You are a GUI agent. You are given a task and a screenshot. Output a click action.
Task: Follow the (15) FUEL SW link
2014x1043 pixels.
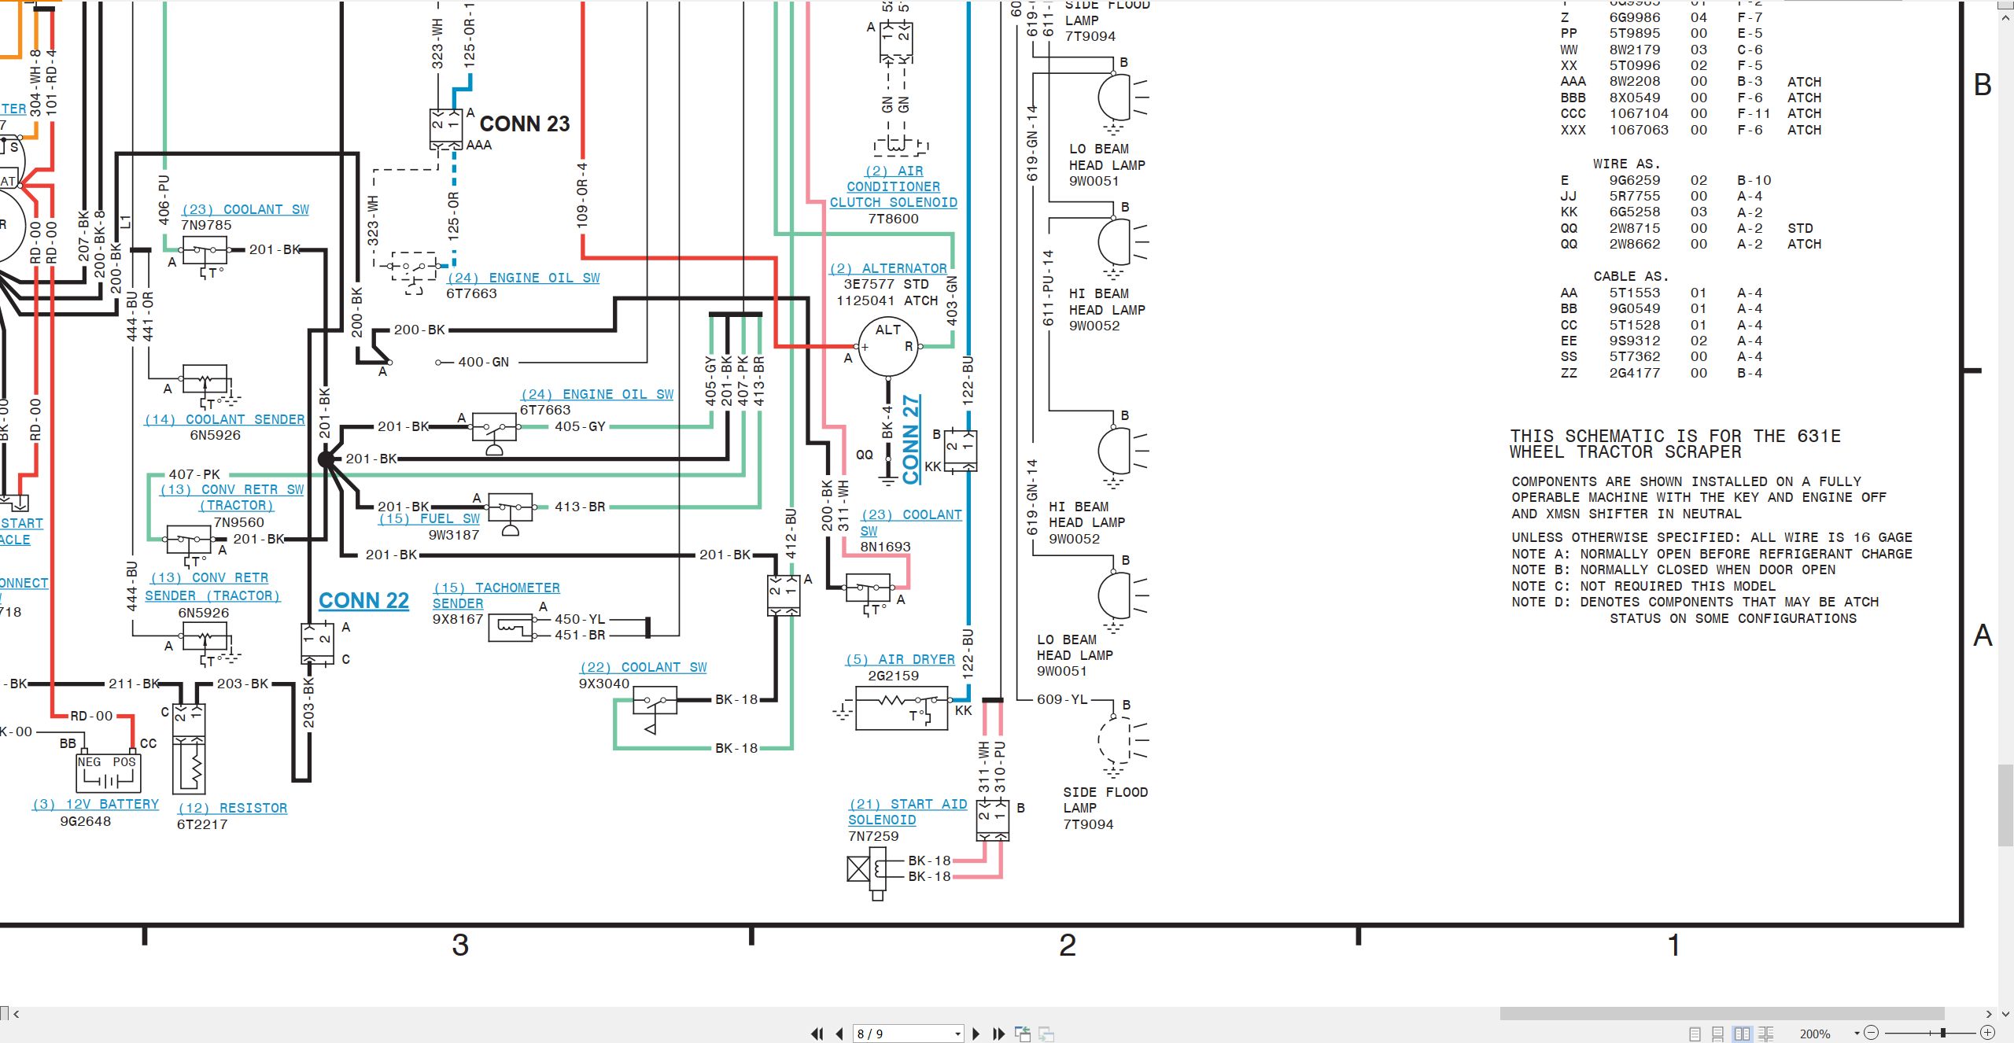pos(429,518)
